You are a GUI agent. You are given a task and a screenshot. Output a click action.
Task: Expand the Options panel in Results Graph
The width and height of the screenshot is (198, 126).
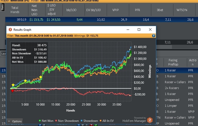(15, 121)
